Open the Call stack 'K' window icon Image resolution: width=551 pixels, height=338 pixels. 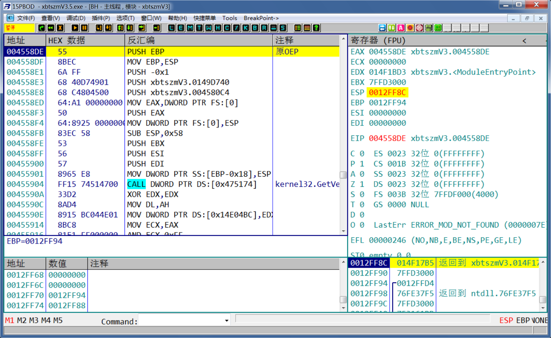point(246,28)
